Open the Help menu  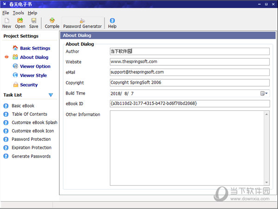(x=32, y=13)
